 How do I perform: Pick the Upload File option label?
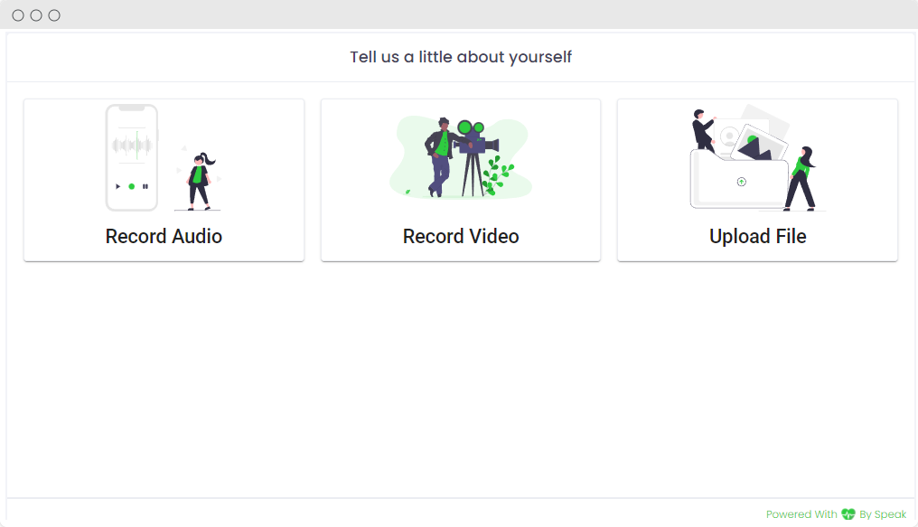(757, 237)
